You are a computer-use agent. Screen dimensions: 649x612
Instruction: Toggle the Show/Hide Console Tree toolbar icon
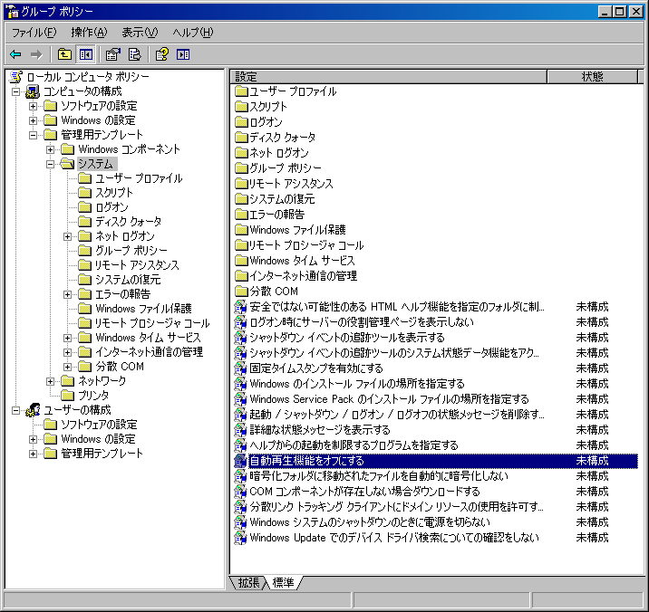click(85, 54)
